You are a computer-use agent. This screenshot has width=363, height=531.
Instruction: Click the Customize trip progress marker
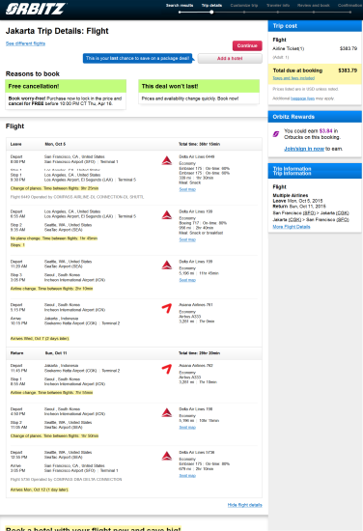tap(244, 13)
